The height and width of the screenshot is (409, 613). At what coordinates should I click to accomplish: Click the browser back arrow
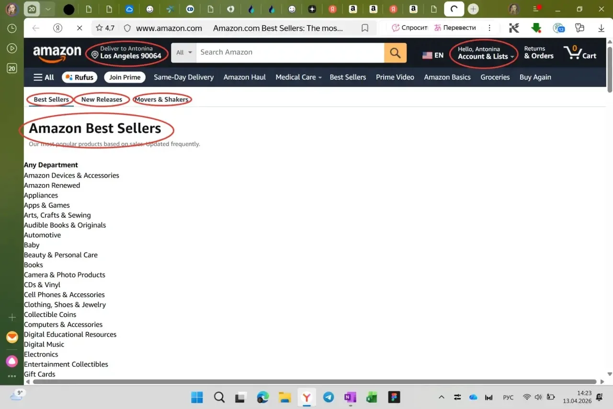(x=36, y=28)
